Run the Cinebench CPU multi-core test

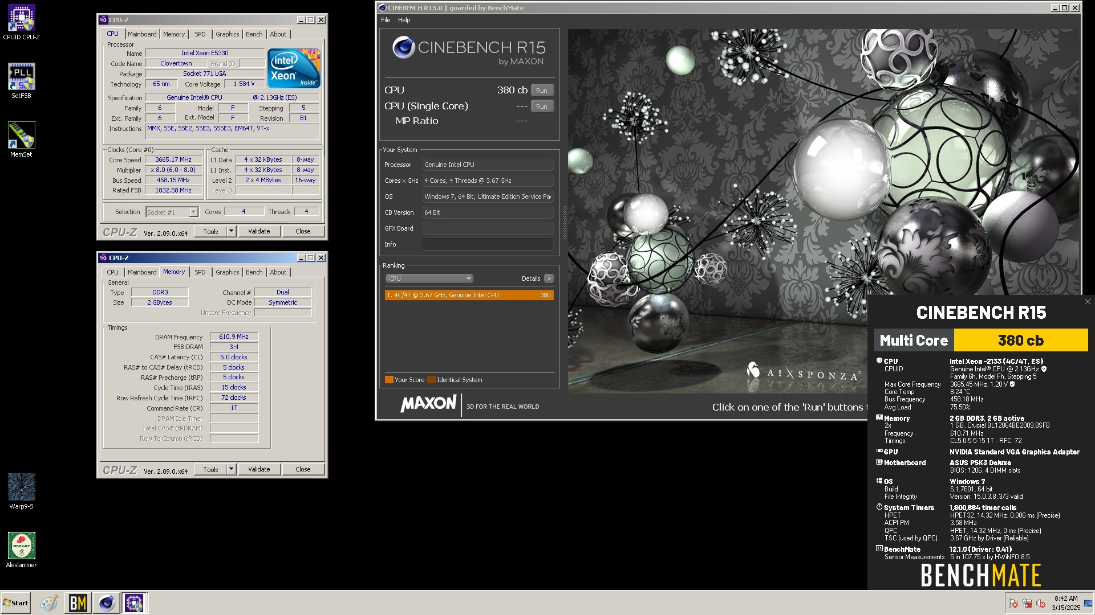[542, 90]
